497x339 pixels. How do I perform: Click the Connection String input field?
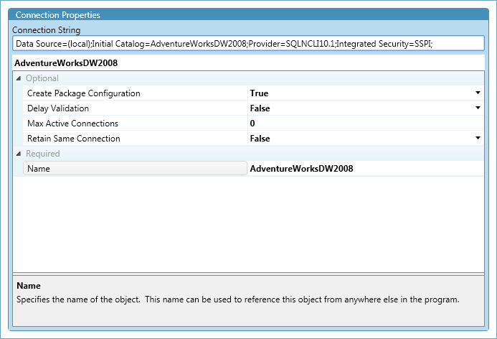coord(248,44)
